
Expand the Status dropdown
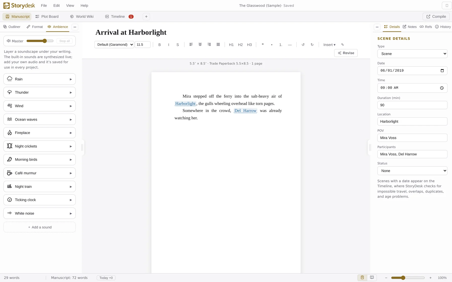tap(412, 171)
